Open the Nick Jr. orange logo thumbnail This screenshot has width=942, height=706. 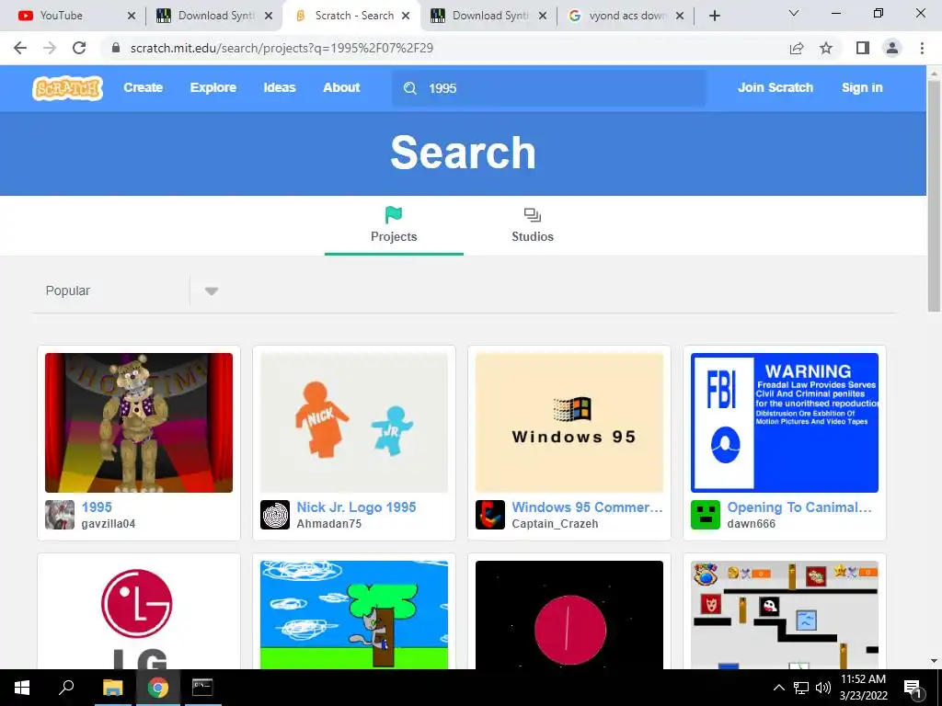pyautogui.click(x=354, y=423)
